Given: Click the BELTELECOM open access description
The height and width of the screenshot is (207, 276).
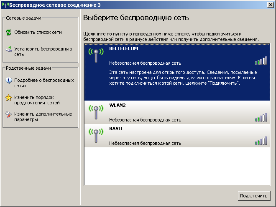Looking at the screenshot, I should pos(183,78).
